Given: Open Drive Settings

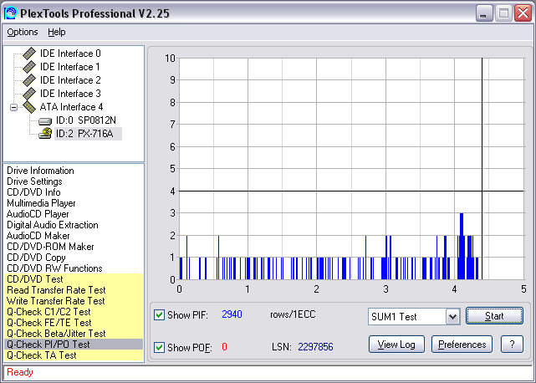Looking at the screenshot, I should 34,181.
